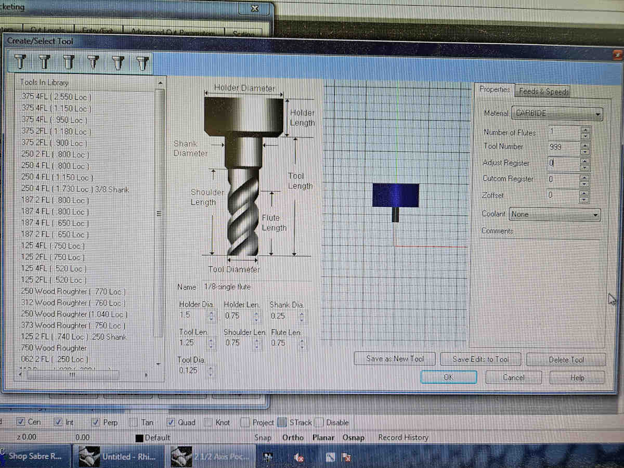
Task: Select '.375 4FL (2.550 Loc)' in library
Action: [x=56, y=97]
